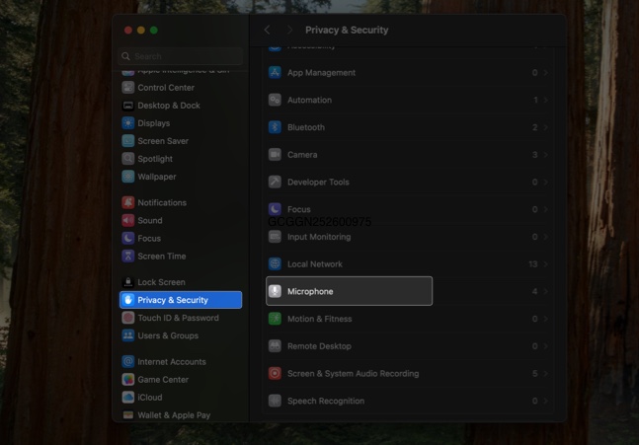The width and height of the screenshot is (639, 445).
Task: Click the Internet Accounts @ icon
Action: (x=128, y=361)
